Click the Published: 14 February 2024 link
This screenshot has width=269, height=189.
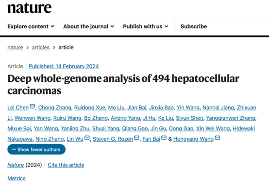coord(64,66)
